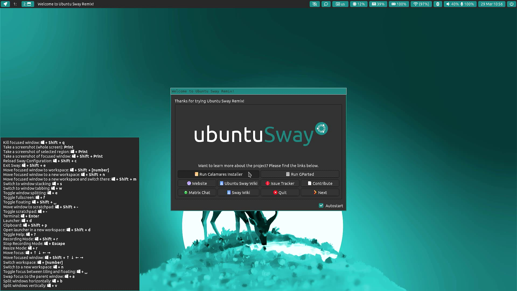This screenshot has height=291, width=517.
Task: Open the power menu icon
Action: pyautogui.click(x=511, y=4)
